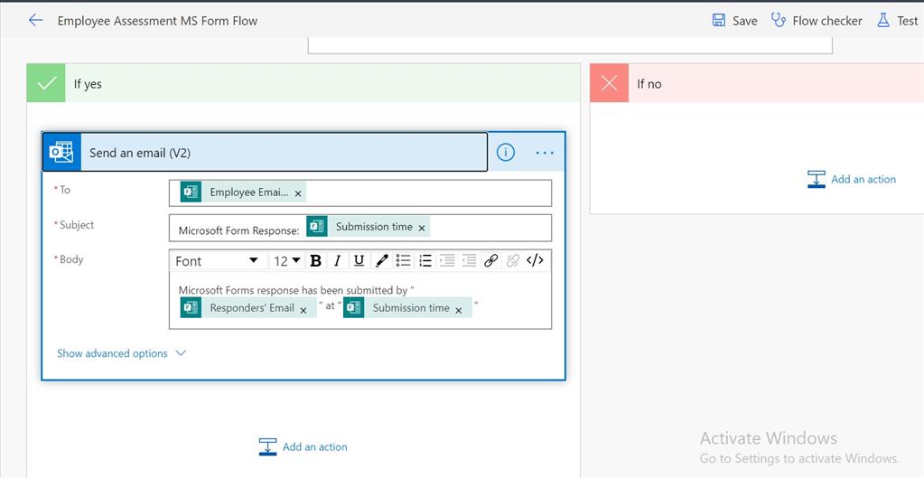Insert a numbered list
Image resolution: width=924 pixels, height=478 pixels.
tap(425, 260)
